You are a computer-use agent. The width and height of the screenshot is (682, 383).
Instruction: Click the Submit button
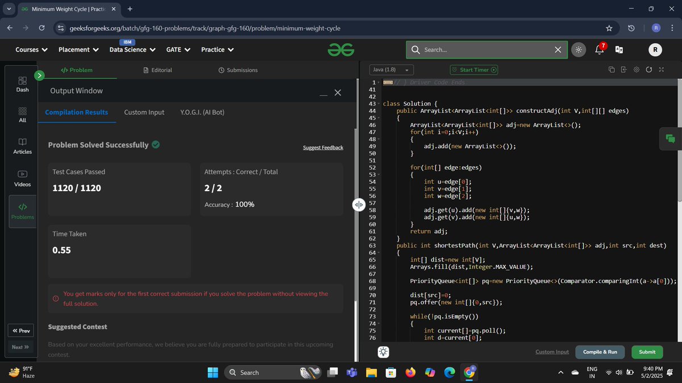[x=647, y=352]
